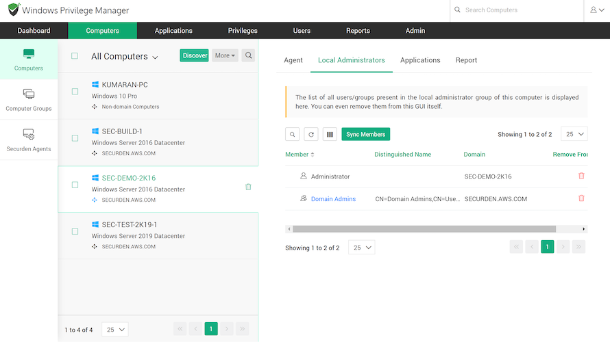Screen dimensions: 610x342
Task: Click the horizontal scrollbar under members table
Action: click(x=424, y=229)
